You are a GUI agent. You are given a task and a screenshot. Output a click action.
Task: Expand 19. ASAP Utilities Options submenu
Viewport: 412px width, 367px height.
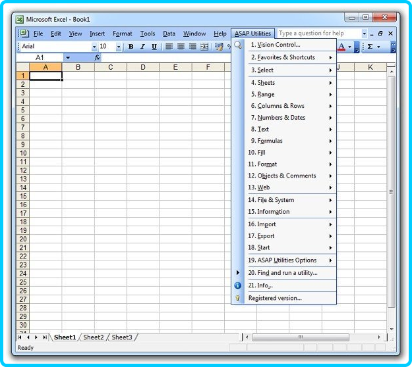290,260
